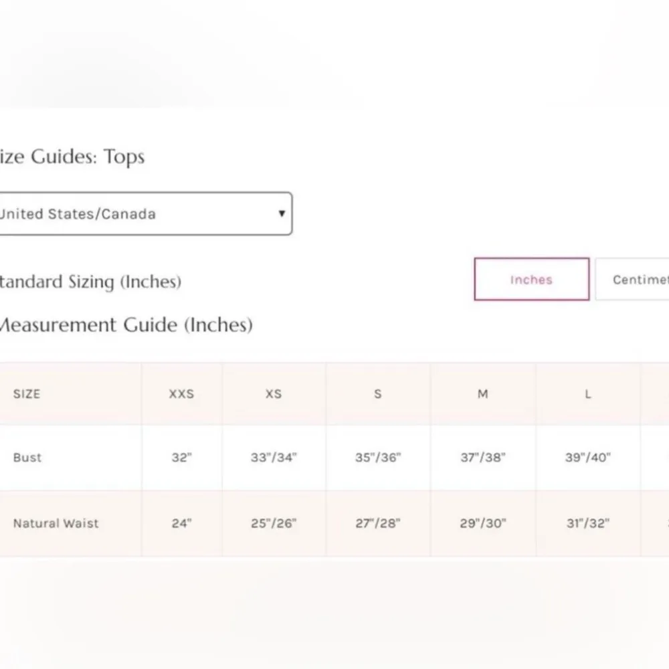Viewport: 669px width, 669px height.
Task: Select the 33"/34" bust cell
Action: [274, 458]
